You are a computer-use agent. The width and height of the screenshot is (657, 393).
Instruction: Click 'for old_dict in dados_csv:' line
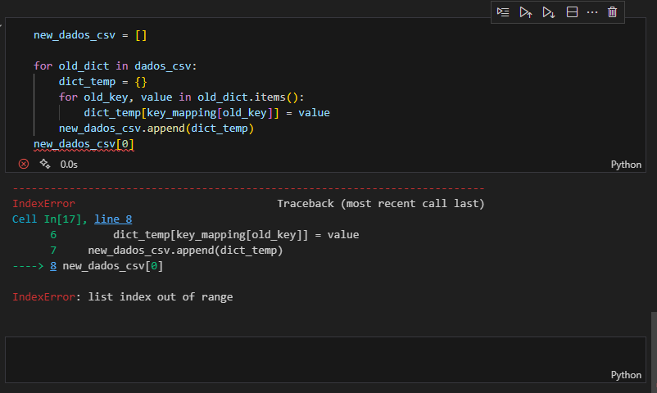click(x=116, y=66)
